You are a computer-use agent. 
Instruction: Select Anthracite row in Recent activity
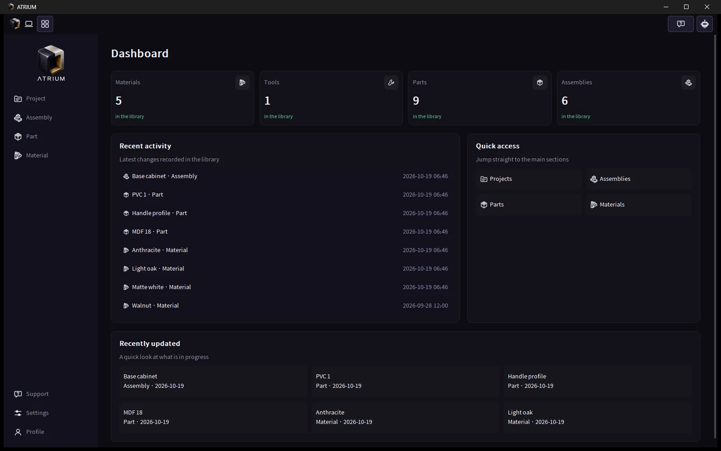285,250
